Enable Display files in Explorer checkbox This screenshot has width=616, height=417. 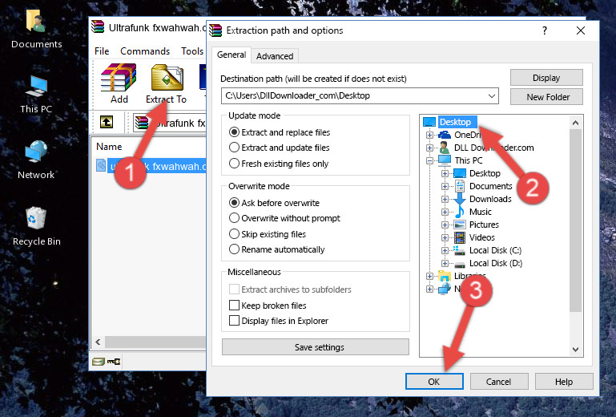pyautogui.click(x=234, y=321)
